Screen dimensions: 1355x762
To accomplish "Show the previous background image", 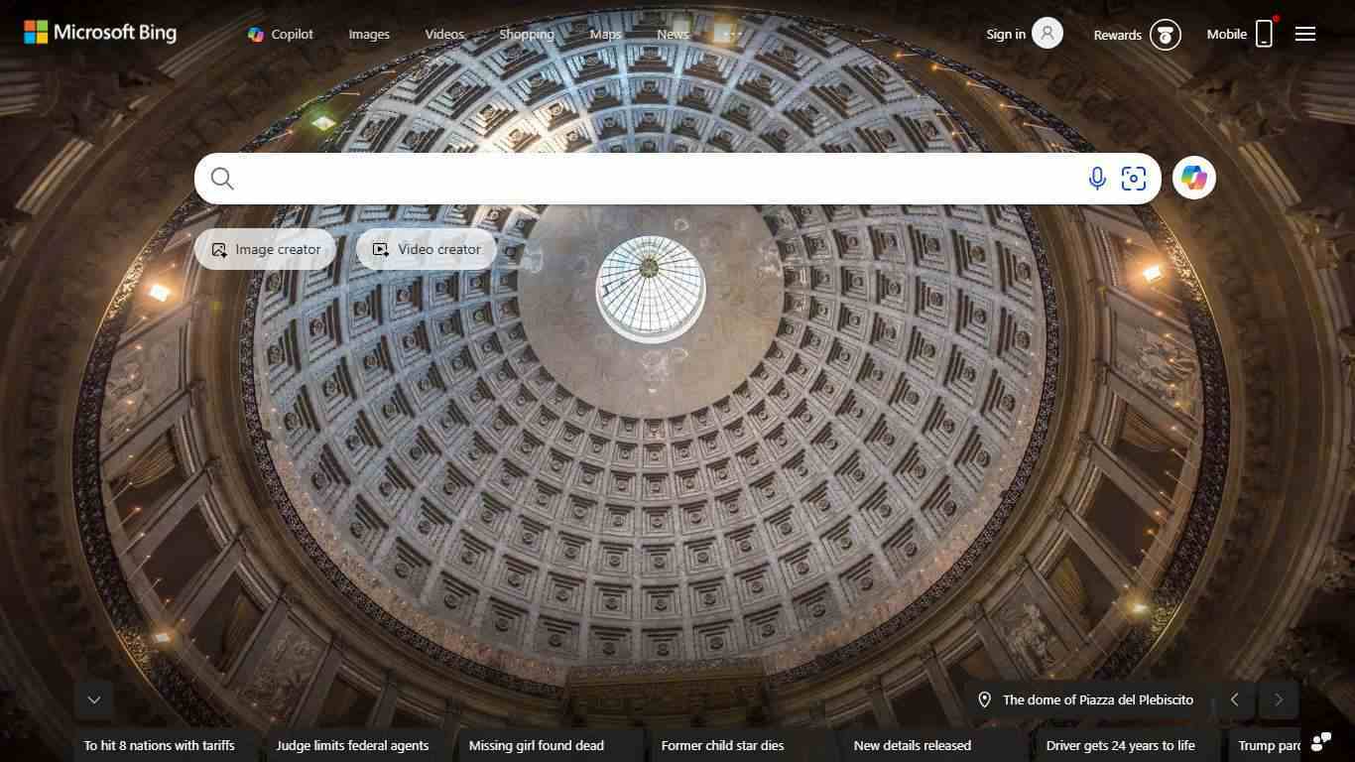I will tap(1235, 699).
